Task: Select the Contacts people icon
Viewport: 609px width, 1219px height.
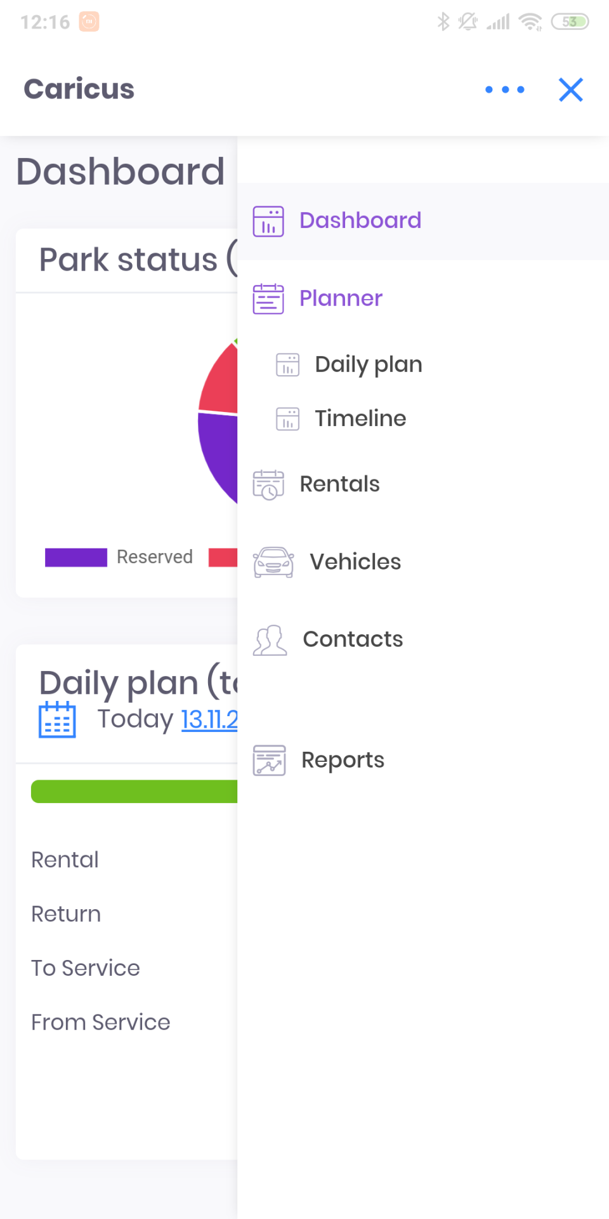Action: (x=269, y=640)
